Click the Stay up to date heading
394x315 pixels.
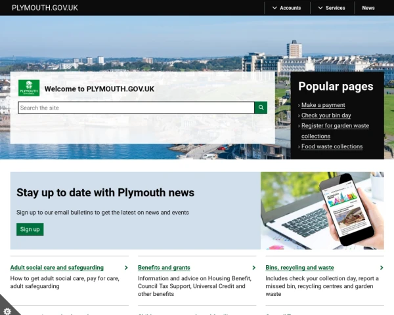[x=105, y=193]
